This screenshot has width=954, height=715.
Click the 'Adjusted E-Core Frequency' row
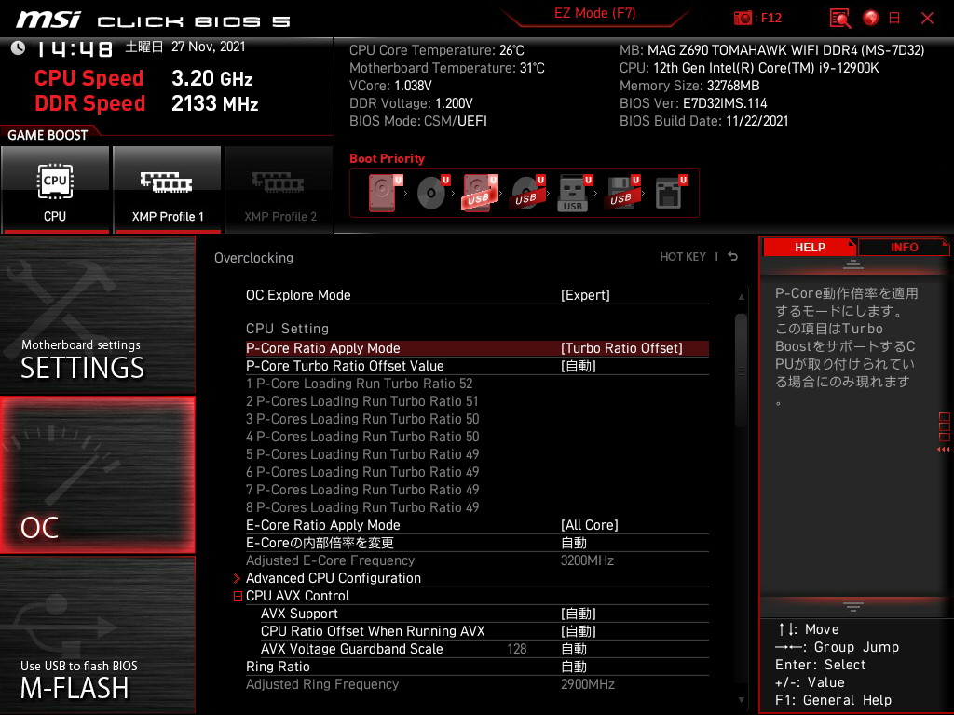[x=477, y=560]
